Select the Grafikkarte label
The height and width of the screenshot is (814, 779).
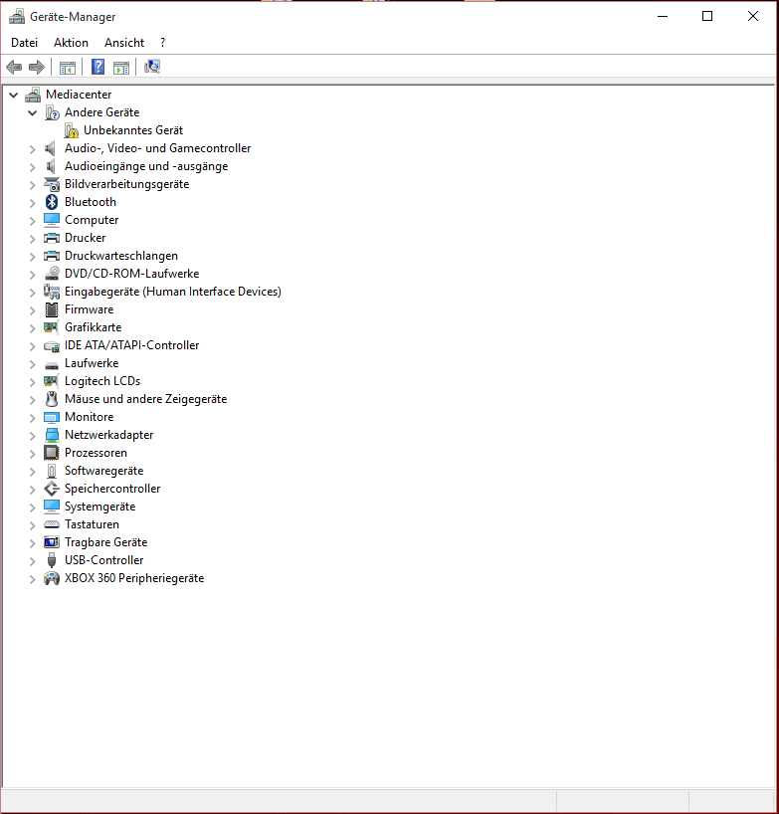(x=93, y=327)
